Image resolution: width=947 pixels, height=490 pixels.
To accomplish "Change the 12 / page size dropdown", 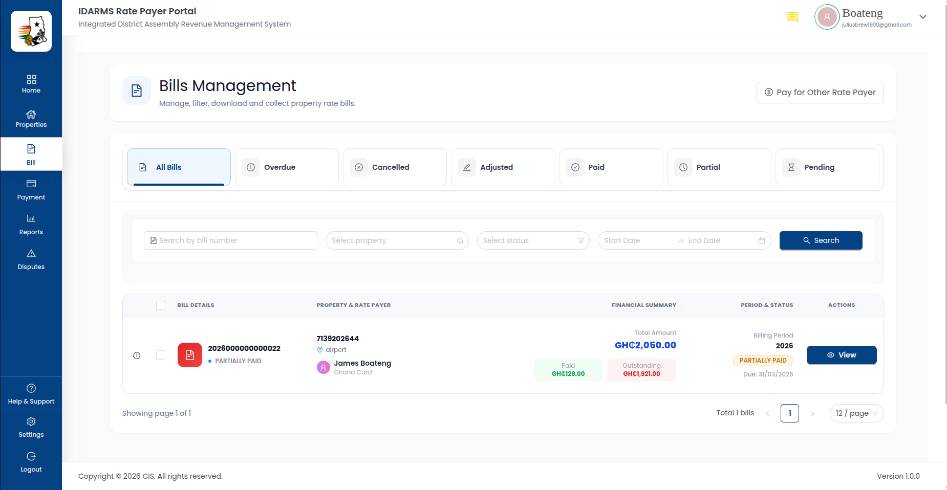I will (856, 413).
